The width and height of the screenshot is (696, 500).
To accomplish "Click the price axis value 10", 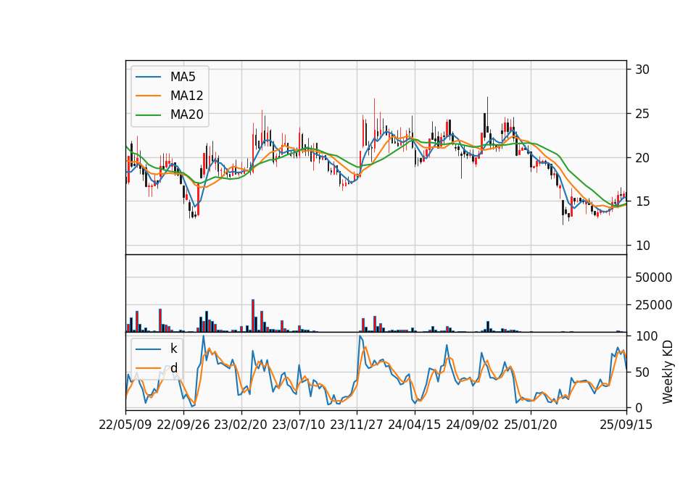I will pos(642,246).
